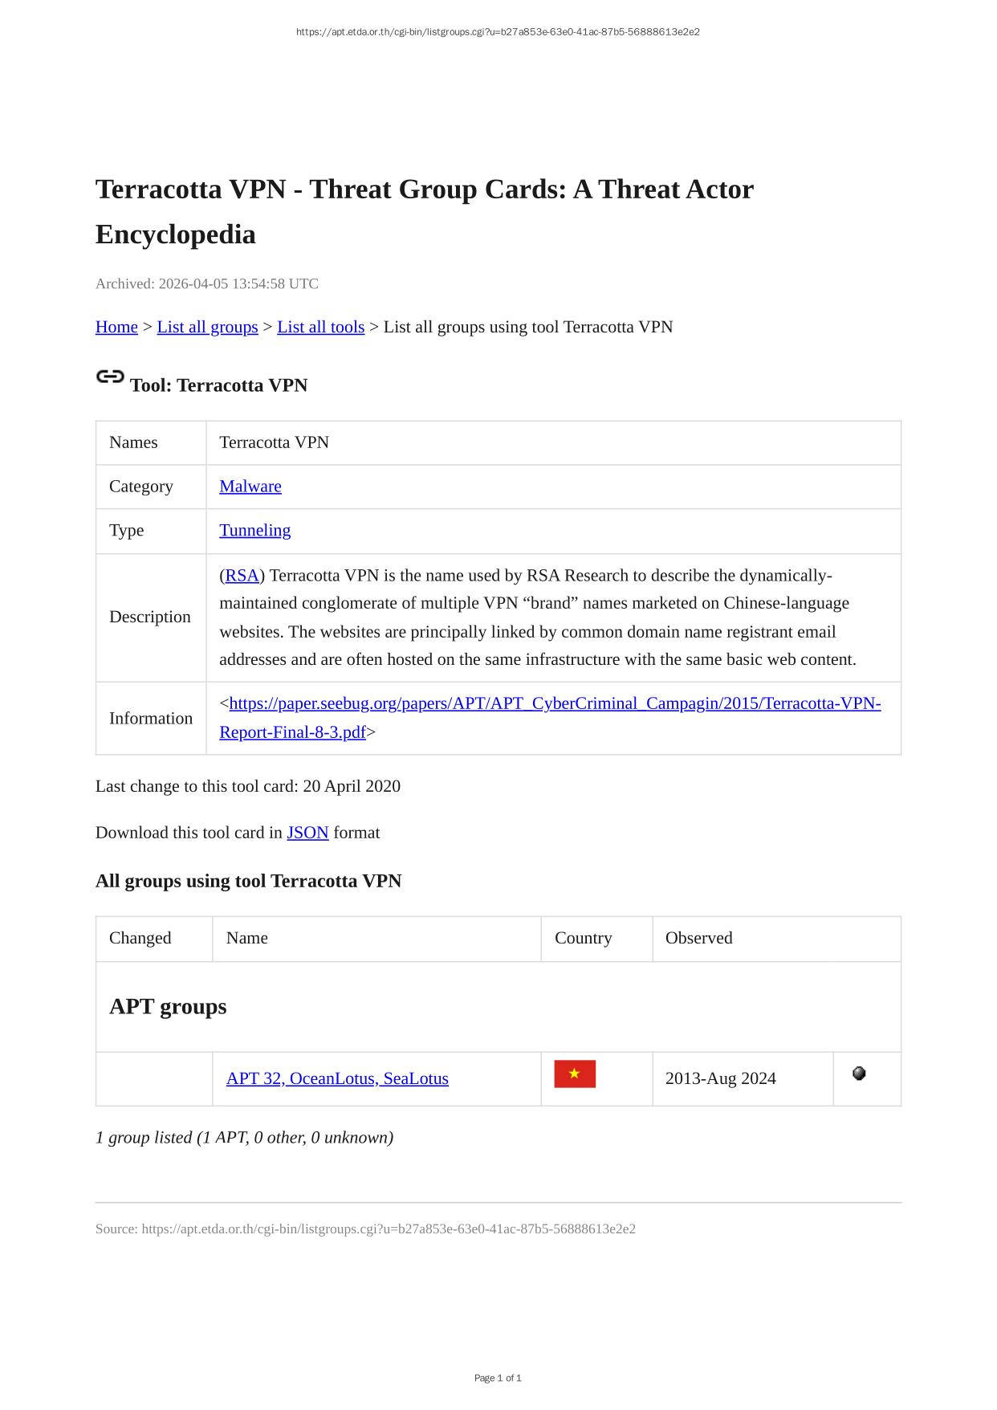
Task: Click the dark sphere status icon
Action: [x=859, y=1074]
